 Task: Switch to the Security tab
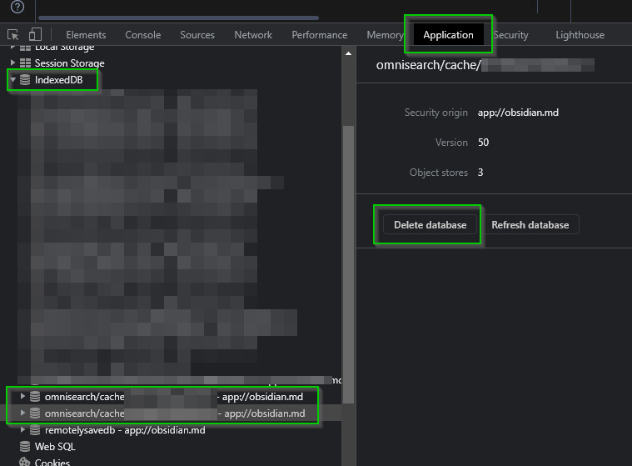coord(510,35)
